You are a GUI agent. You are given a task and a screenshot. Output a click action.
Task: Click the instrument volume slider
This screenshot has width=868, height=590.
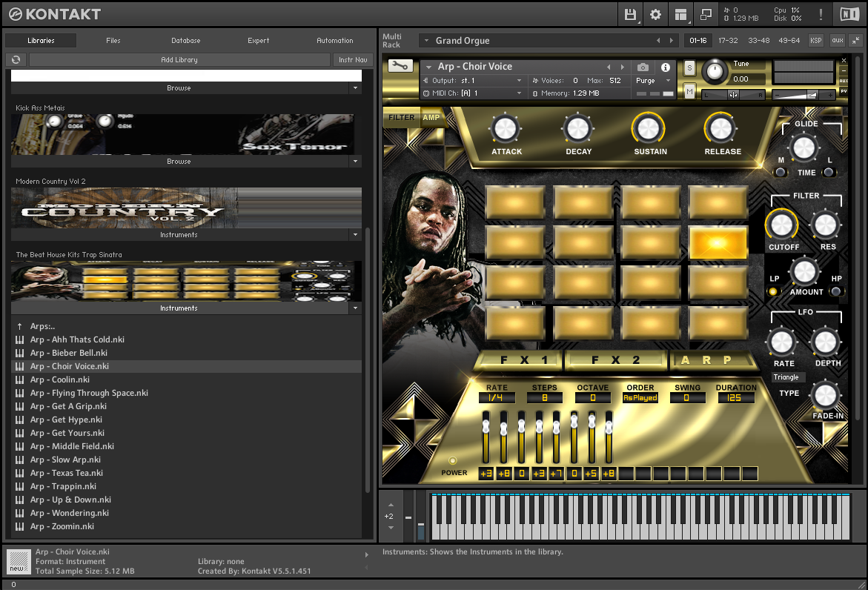[x=804, y=95]
